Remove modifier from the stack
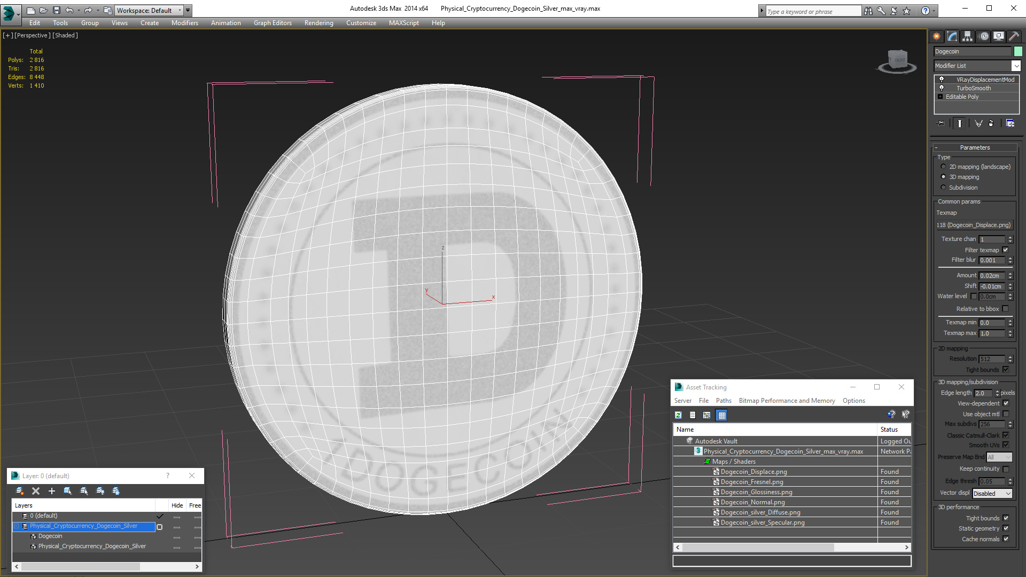 991,123
